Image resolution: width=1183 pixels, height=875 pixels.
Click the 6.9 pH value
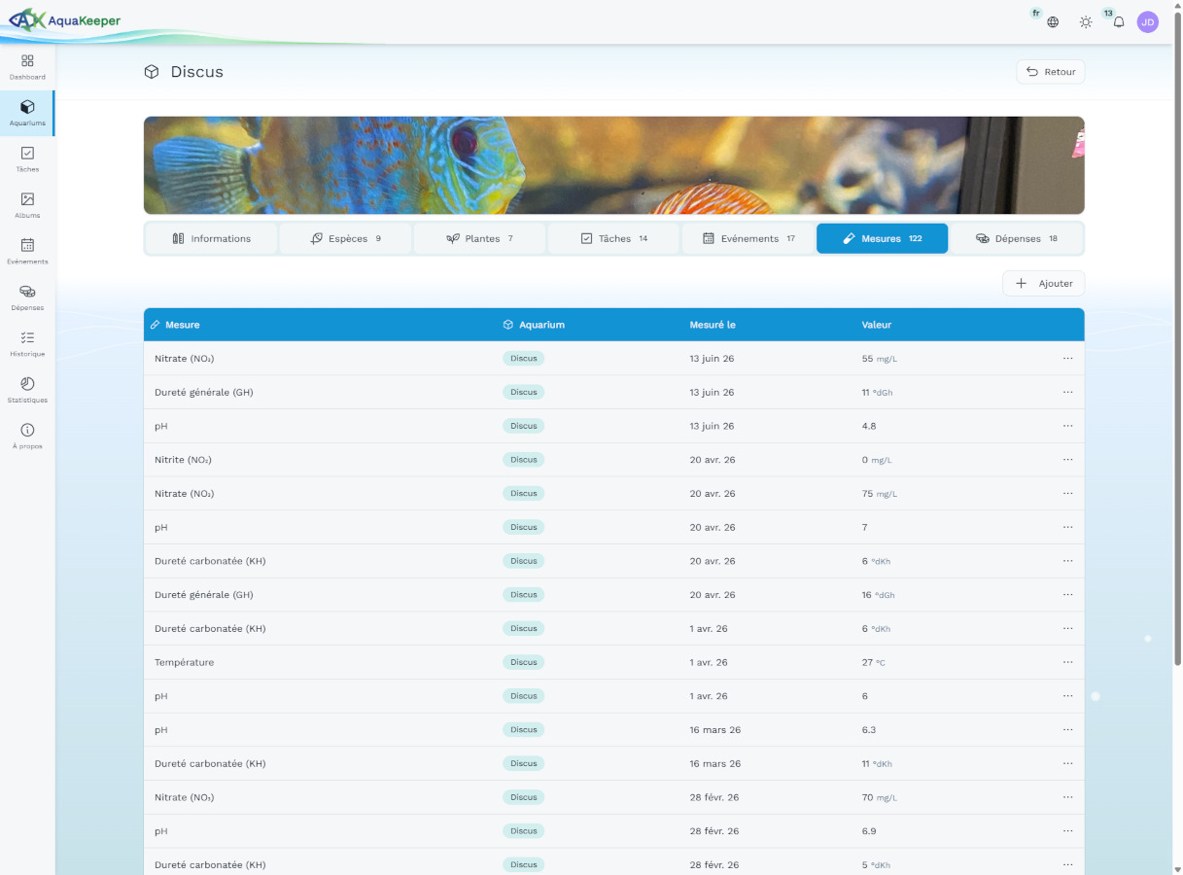(869, 831)
